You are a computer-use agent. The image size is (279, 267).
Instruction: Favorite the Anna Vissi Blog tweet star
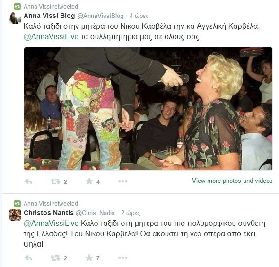pyautogui.click(x=89, y=181)
